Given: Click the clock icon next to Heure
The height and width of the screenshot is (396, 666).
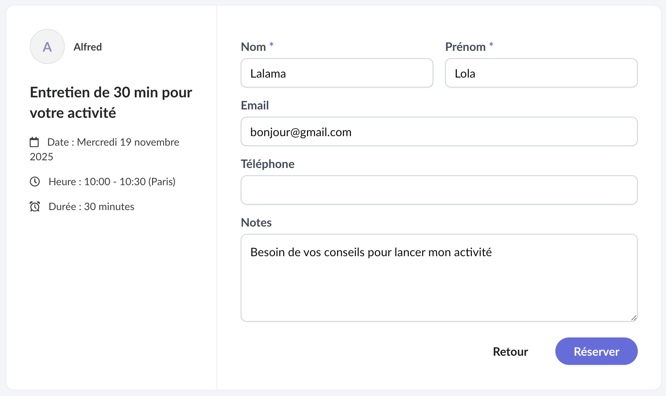Looking at the screenshot, I should click(x=35, y=182).
